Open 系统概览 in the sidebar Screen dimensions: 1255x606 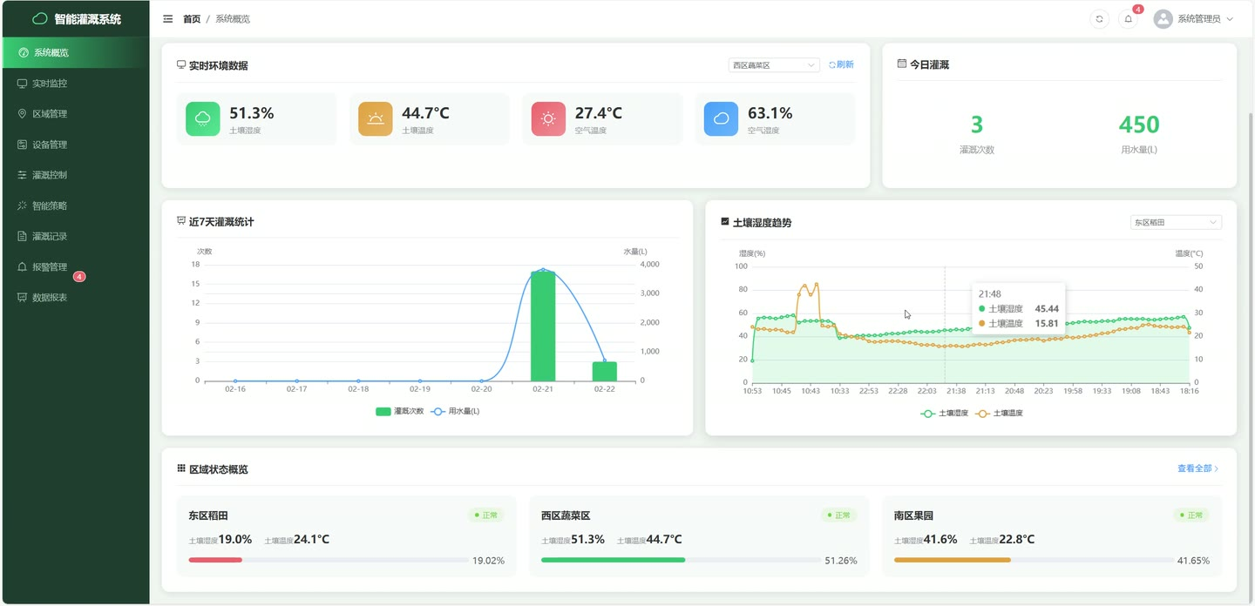pos(75,52)
